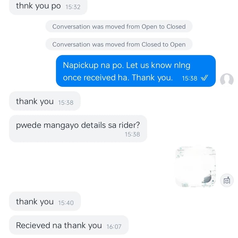Click the word 'Closed' in first status notice
This screenshot has width=238, height=238.
[176, 27]
